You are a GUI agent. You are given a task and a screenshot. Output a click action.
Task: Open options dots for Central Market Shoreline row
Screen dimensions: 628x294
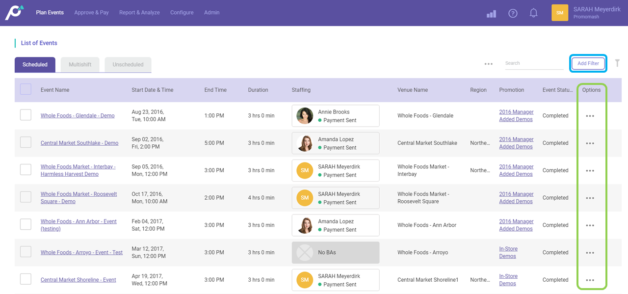coord(590,280)
